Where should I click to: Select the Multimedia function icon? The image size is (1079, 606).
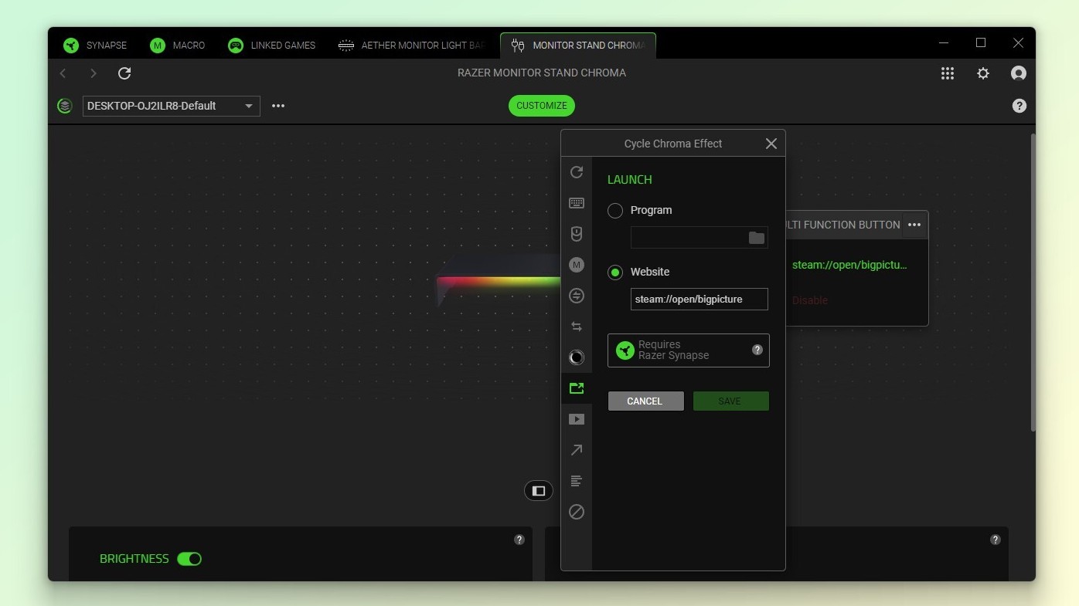pos(577,419)
